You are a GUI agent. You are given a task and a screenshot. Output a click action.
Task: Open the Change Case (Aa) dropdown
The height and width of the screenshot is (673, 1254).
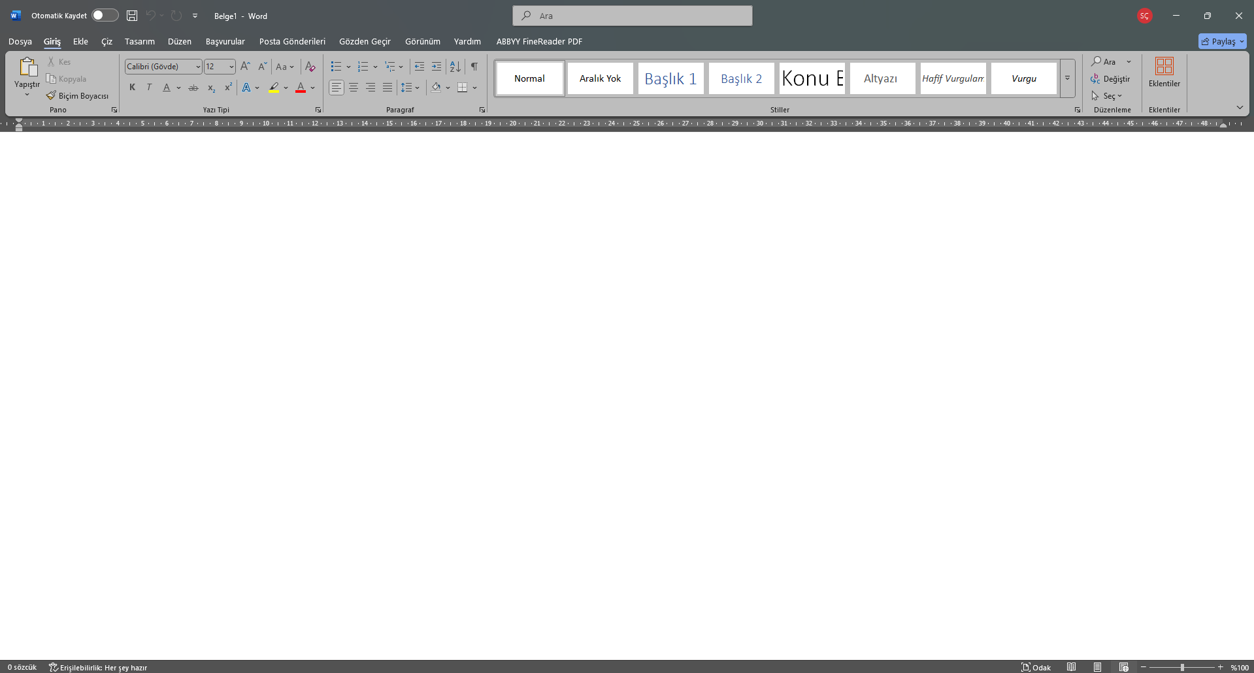(285, 67)
